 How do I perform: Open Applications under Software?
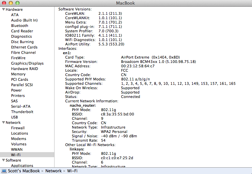22,165
